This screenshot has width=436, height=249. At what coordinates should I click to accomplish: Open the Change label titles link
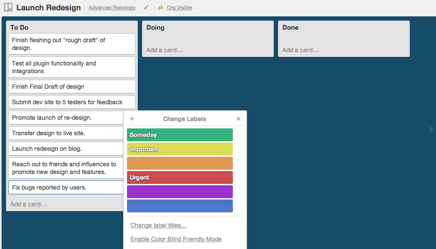(x=158, y=225)
